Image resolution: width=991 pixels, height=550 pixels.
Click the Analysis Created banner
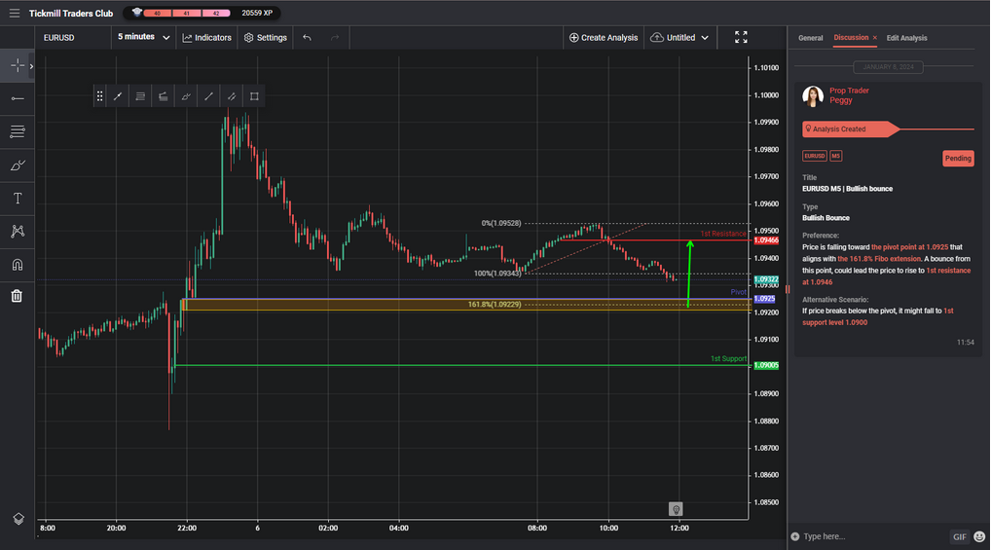click(850, 128)
